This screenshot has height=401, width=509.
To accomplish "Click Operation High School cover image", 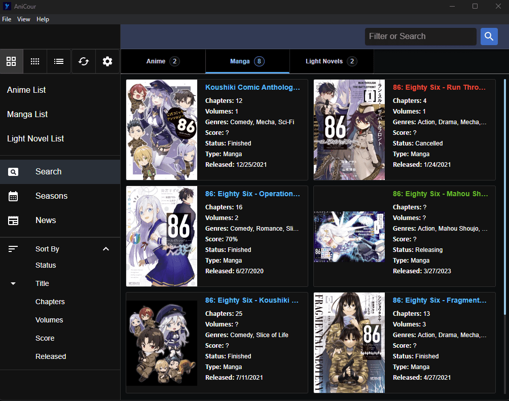I will pyautogui.click(x=162, y=236).
